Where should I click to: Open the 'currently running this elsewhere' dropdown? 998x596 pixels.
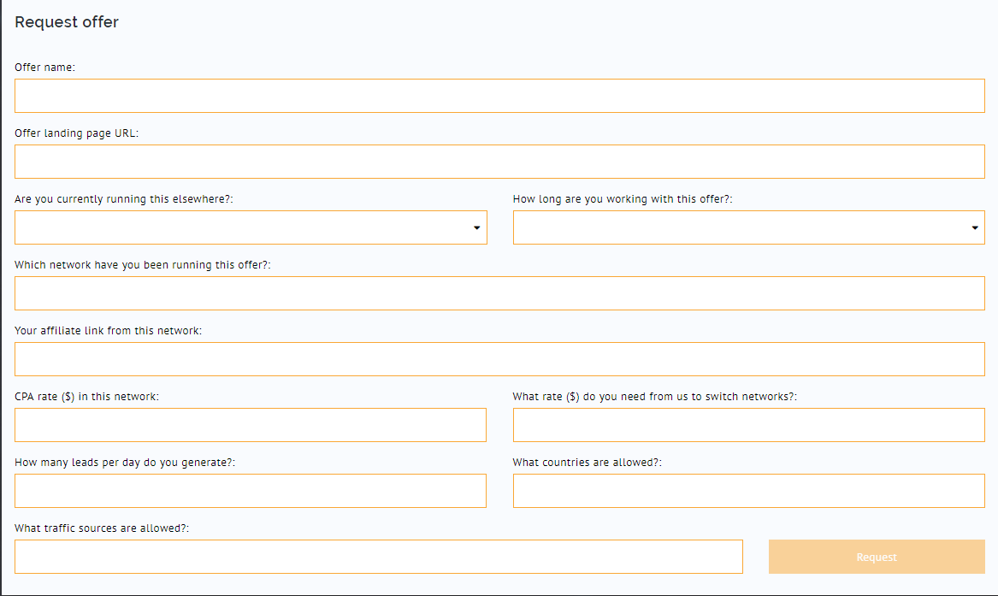click(251, 227)
